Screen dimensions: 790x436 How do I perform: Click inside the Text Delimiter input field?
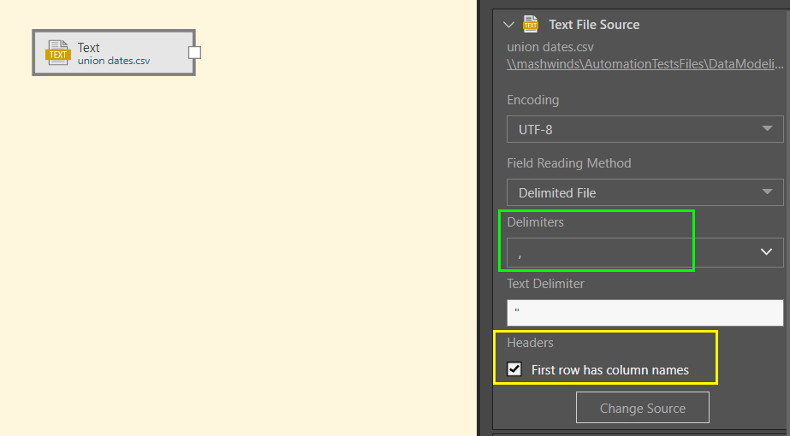point(644,313)
